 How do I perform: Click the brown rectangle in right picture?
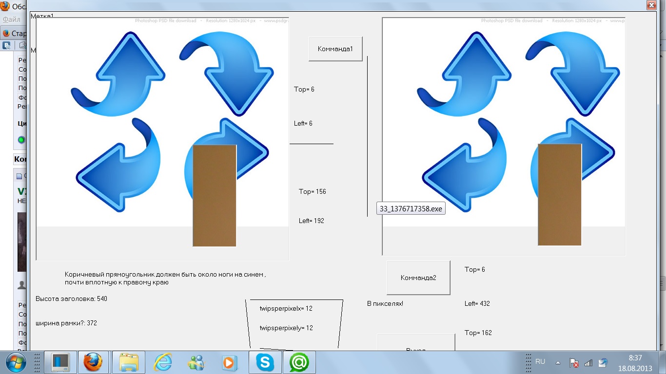pyautogui.click(x=559, y=194)
